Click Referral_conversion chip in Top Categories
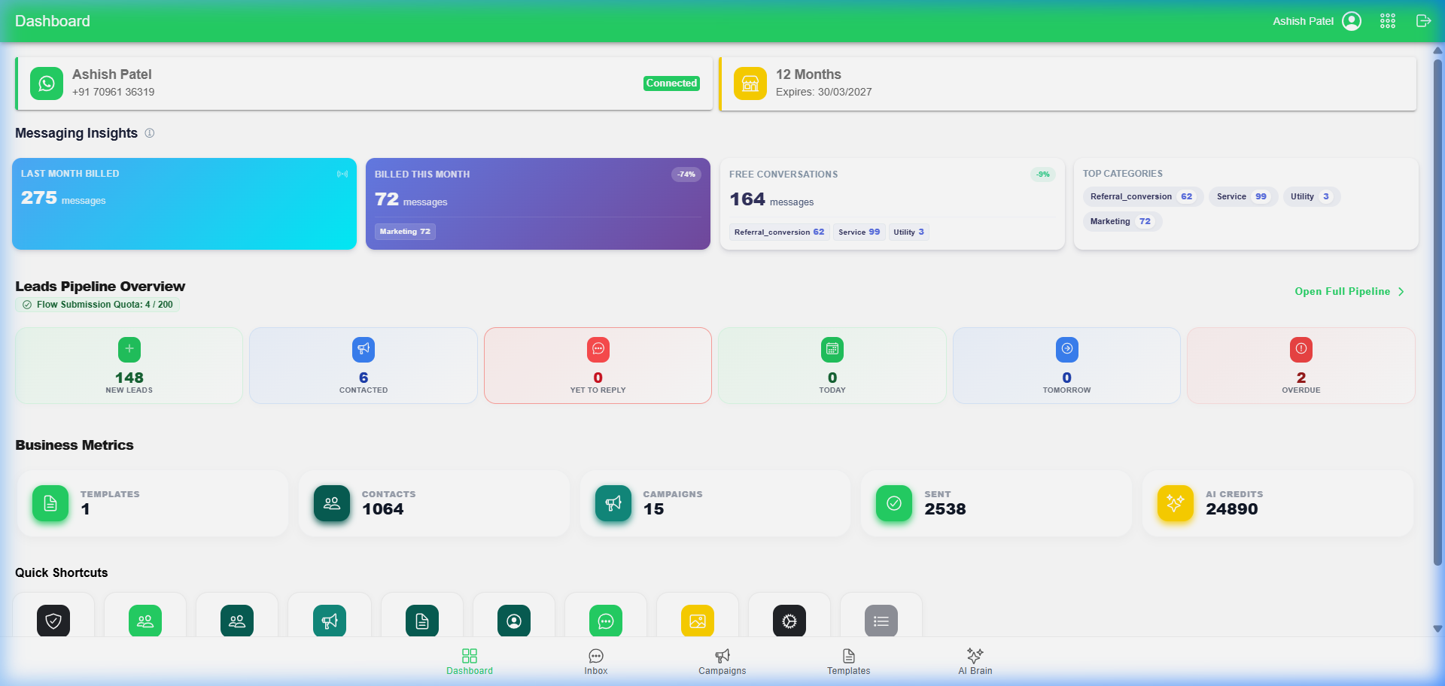1445x686 pixels. pos(1143,196)
